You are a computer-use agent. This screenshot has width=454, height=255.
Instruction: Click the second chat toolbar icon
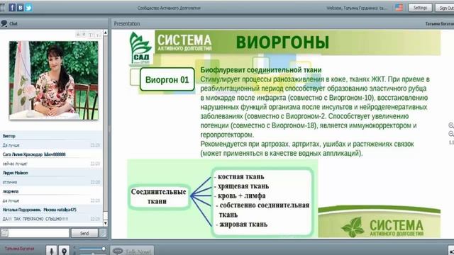[x=84, y=35]
